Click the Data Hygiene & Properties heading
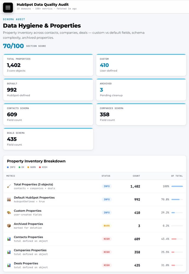 (42, 26)
